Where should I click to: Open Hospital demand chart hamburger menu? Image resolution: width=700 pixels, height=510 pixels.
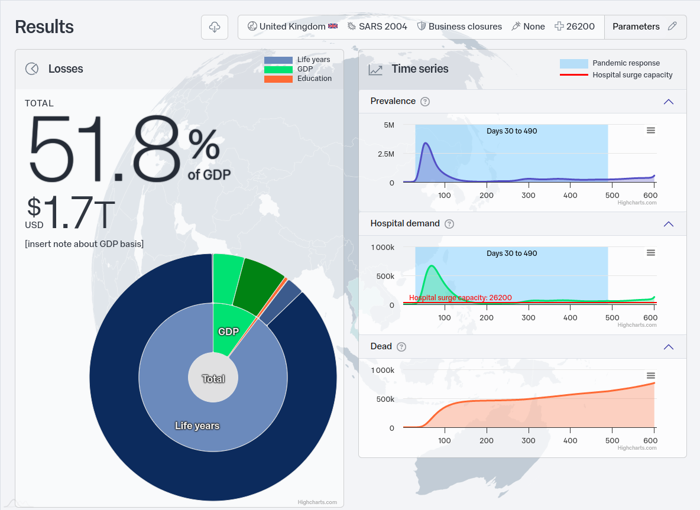tap(650, 253)
